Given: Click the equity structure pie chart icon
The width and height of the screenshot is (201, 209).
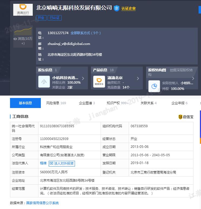Looking at the screenshot, I should click(154, 86).
